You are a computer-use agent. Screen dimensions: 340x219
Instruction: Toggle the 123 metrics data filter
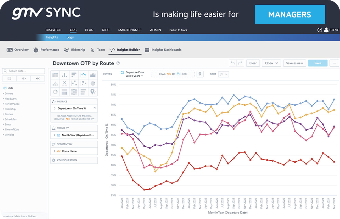coord(24,78)
